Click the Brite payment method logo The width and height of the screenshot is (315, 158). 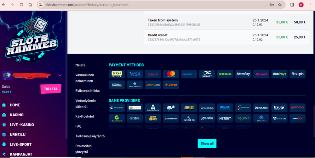click(x=117, y=74)
